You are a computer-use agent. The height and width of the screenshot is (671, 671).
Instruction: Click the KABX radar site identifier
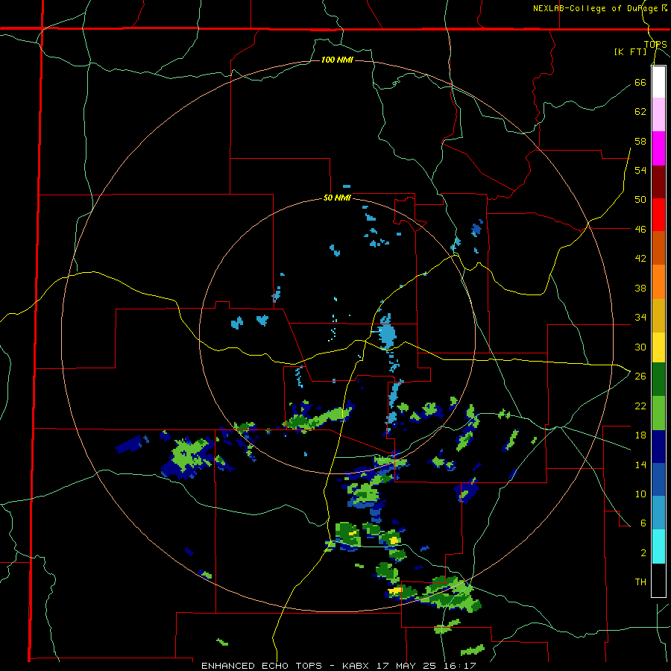tap(357, 666)
